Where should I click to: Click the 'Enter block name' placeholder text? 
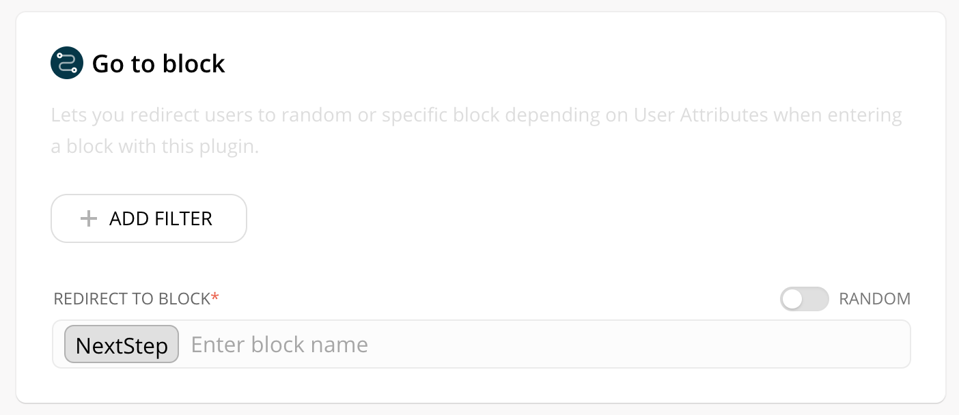(x=279, y=344)
